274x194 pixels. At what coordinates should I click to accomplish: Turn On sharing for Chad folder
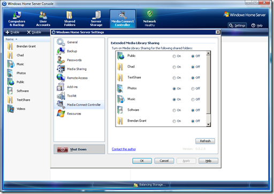click(174, 67)
